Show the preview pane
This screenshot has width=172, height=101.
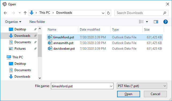156,22
